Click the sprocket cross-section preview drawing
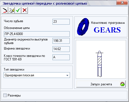 (101, 59)
